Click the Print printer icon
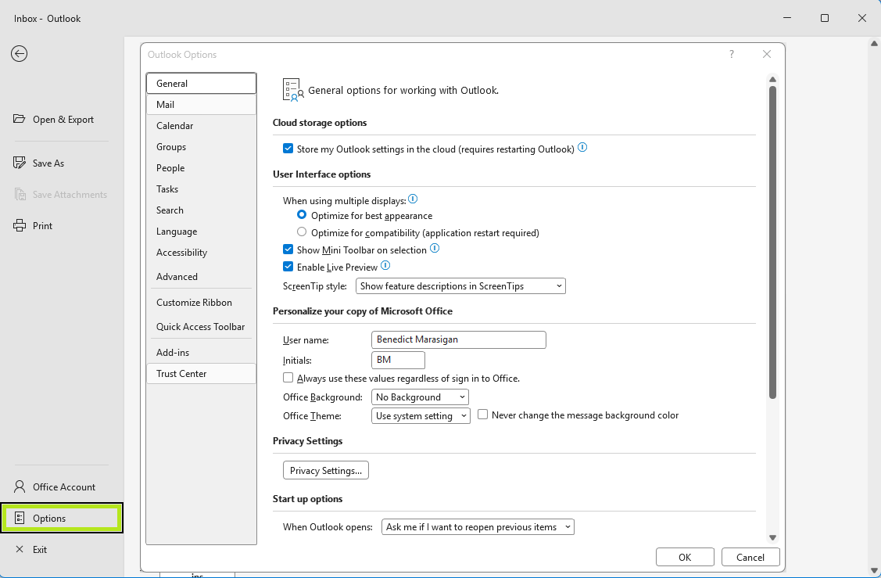 (x=20, y=226)
